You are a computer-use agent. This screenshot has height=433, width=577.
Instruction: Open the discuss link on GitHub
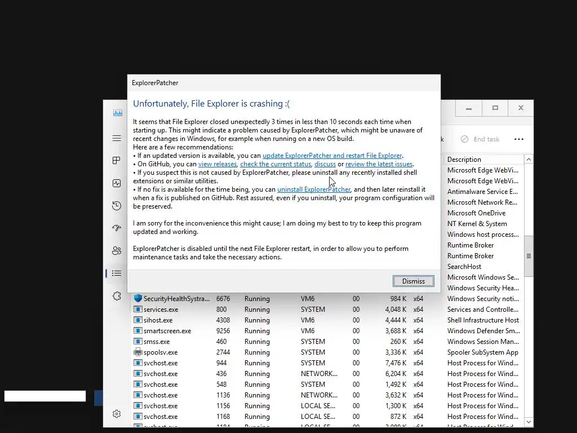tap(325, 164)
